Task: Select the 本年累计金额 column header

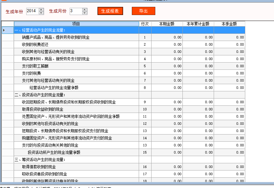Action: tap(198, 24)
